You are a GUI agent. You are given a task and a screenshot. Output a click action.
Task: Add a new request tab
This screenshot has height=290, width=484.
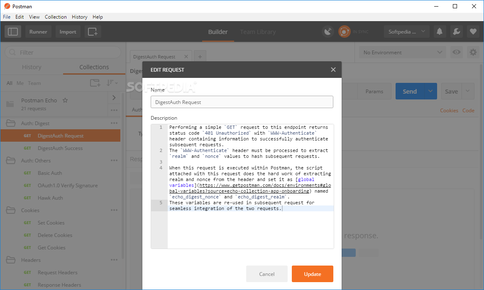click(200, 57)
